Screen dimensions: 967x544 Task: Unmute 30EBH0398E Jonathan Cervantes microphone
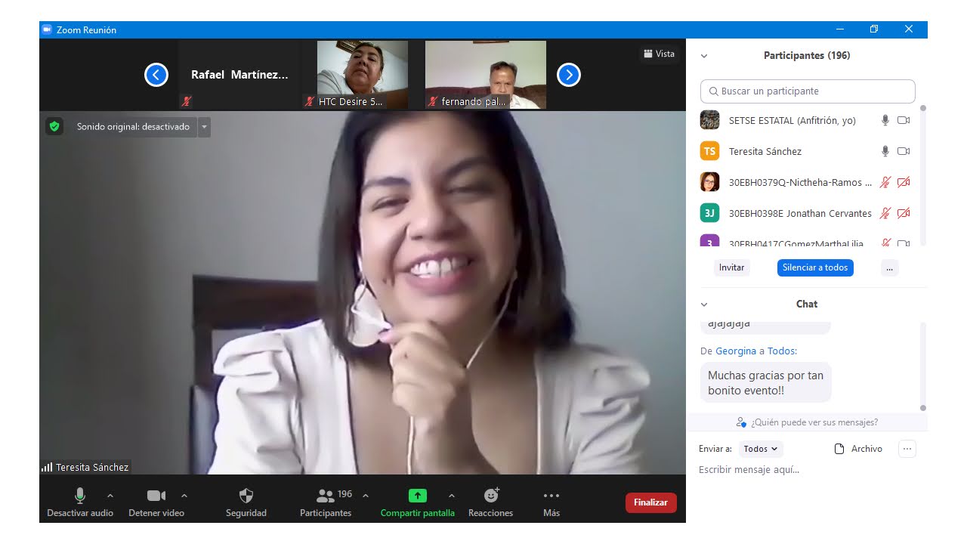click(x=885, y=213)
